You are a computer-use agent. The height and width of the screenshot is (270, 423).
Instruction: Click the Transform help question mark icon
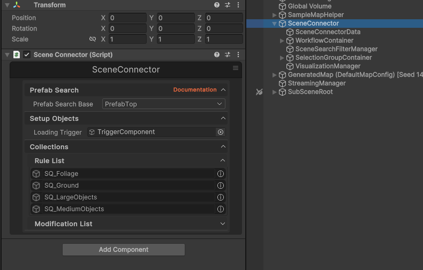(x=217, y=5)
